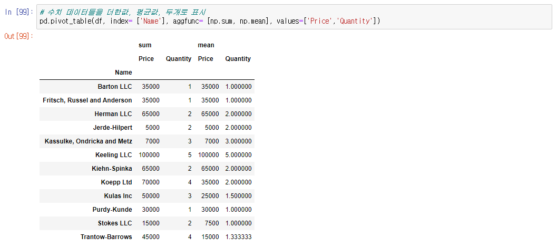Select the Kulas Inc row label
This screenshot has height=248, width=557.
click(x=117, y=196)
